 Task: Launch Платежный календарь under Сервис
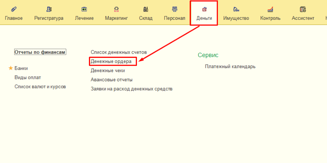coord(230,66)
